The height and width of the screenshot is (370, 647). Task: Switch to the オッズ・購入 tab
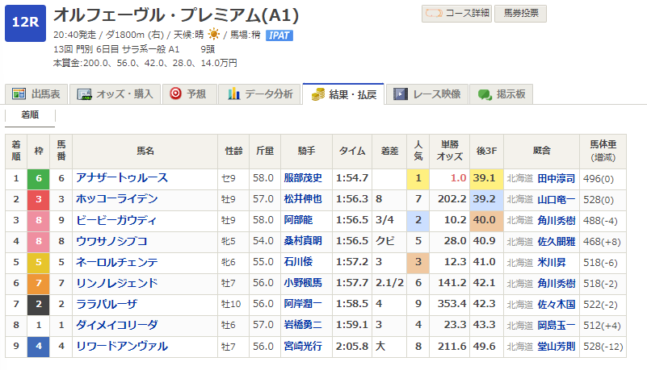[x=115, y=94]
